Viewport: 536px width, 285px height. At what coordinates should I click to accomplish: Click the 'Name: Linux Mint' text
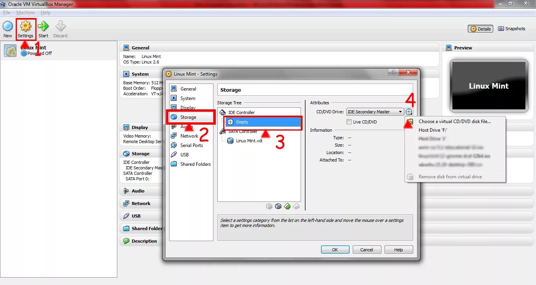[142, 56]
